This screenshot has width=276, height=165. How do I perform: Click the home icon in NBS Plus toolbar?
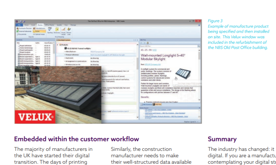[x=147, y=43]
